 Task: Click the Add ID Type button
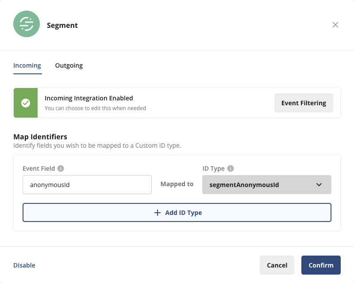click(177, 212)
